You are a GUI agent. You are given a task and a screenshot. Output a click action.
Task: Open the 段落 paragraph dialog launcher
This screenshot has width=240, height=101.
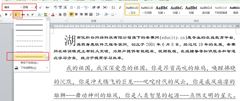[x=121, y=21]
